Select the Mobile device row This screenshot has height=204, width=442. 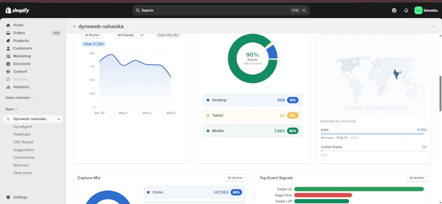252,131
